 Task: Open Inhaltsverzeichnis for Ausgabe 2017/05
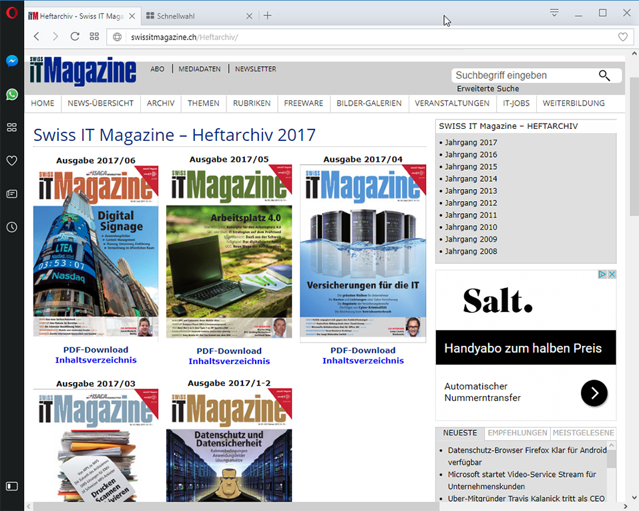pos(229,361)
